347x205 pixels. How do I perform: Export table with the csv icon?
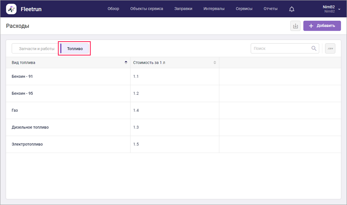pyautogui.click(x=330, y=49)
